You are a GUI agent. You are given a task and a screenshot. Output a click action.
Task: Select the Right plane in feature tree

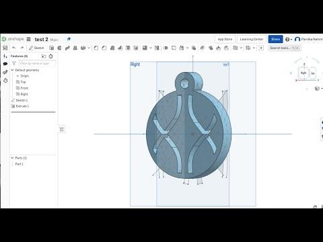(24, 94)
